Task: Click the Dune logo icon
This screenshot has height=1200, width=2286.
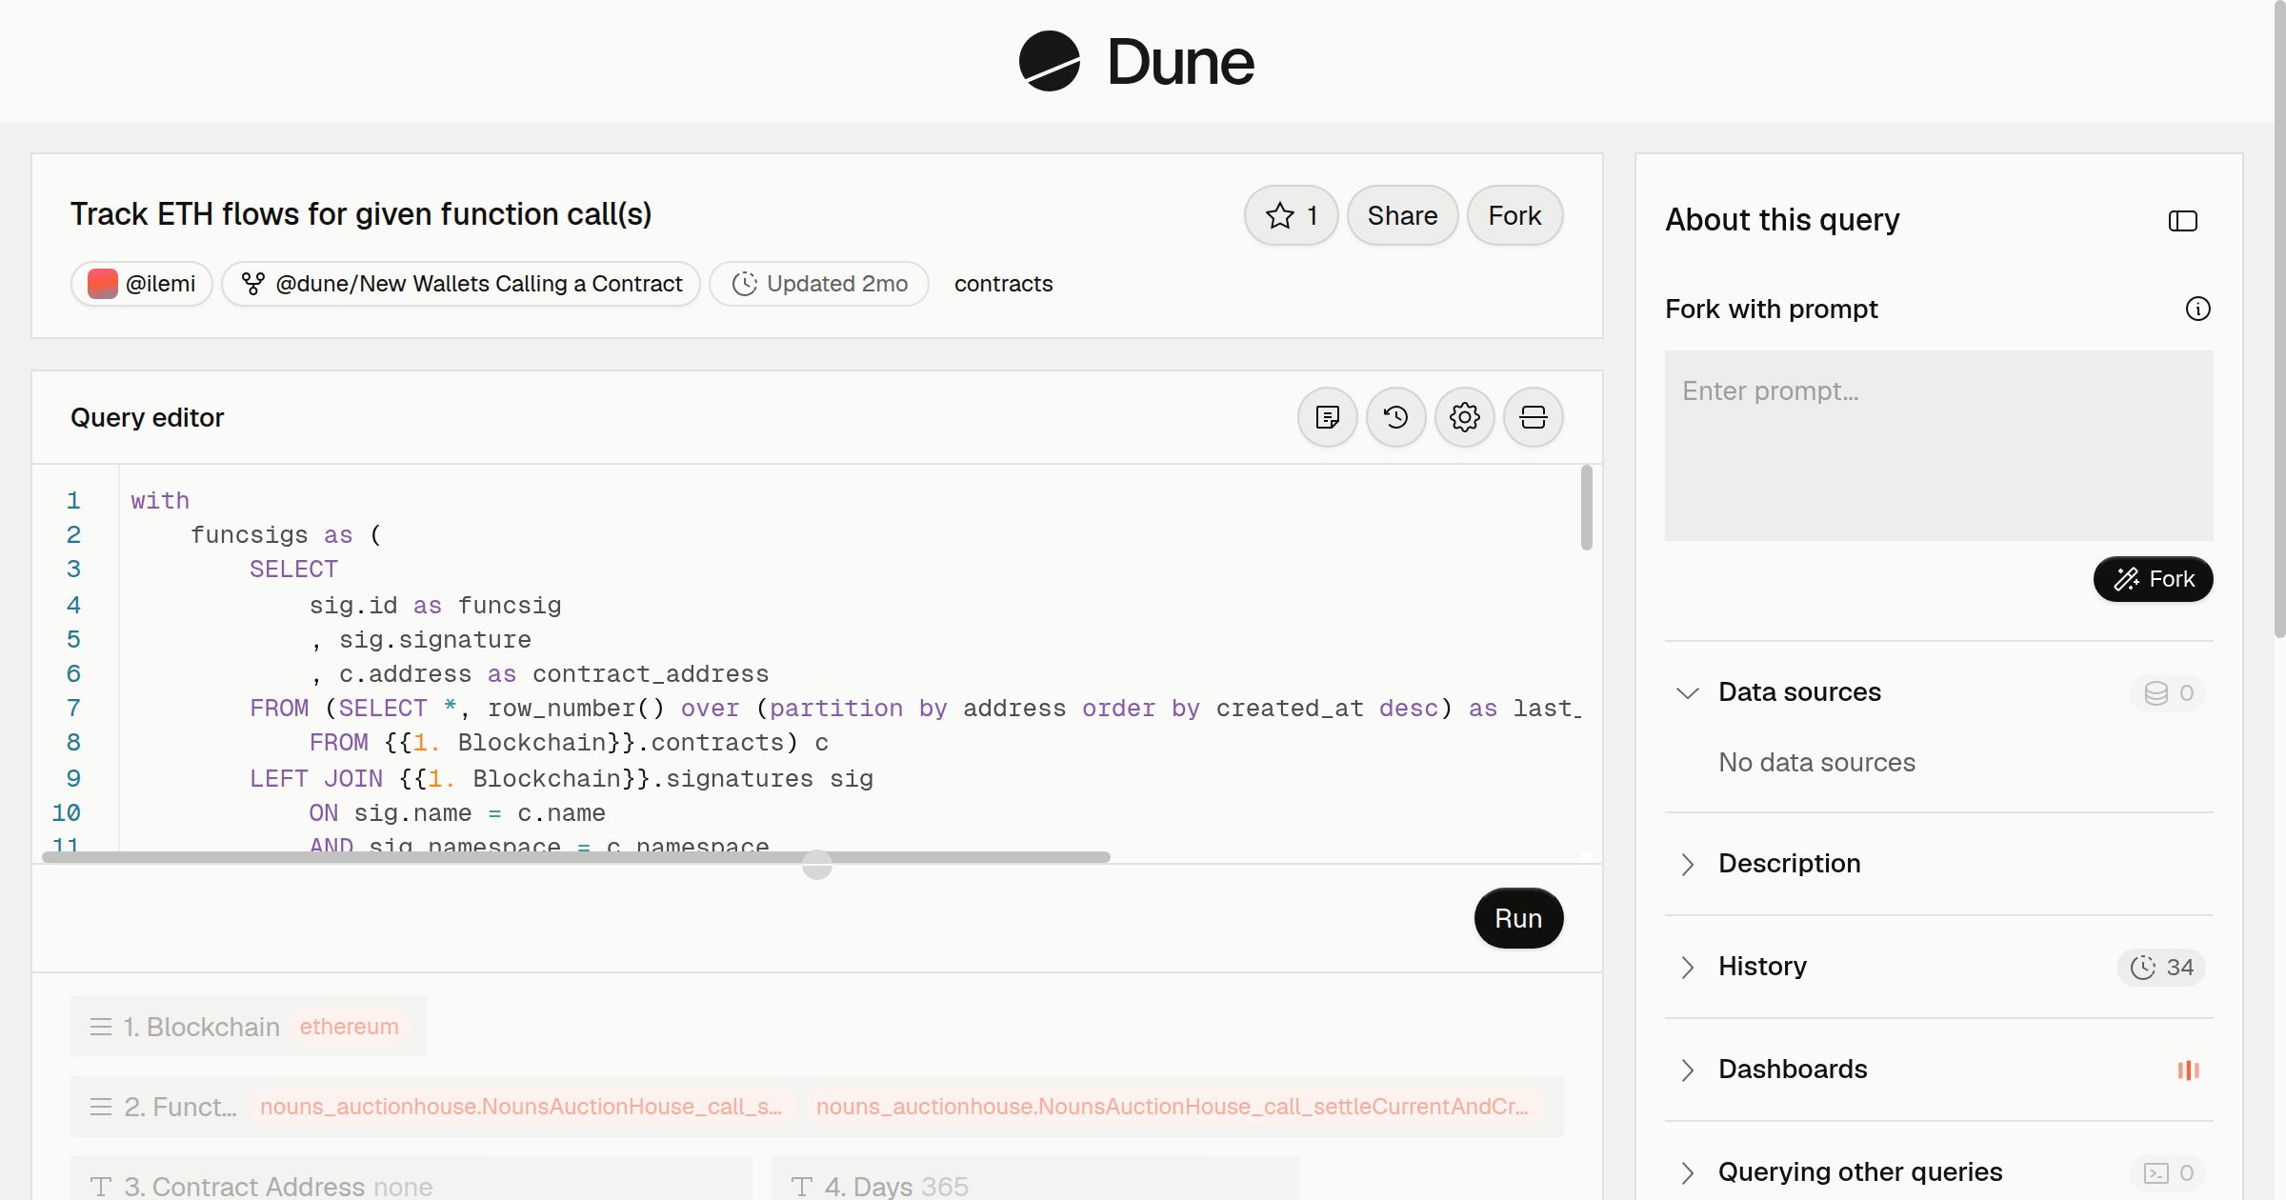Action: click(1050, 61)
